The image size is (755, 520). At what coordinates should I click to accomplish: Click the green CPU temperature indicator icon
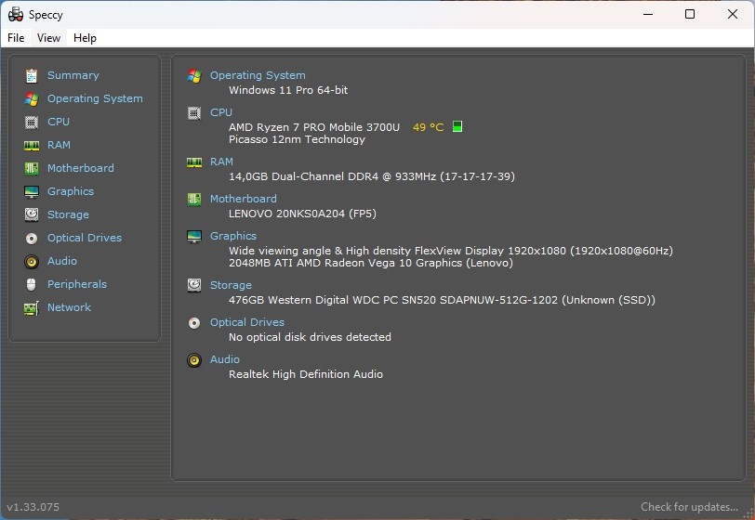point(457,126)
